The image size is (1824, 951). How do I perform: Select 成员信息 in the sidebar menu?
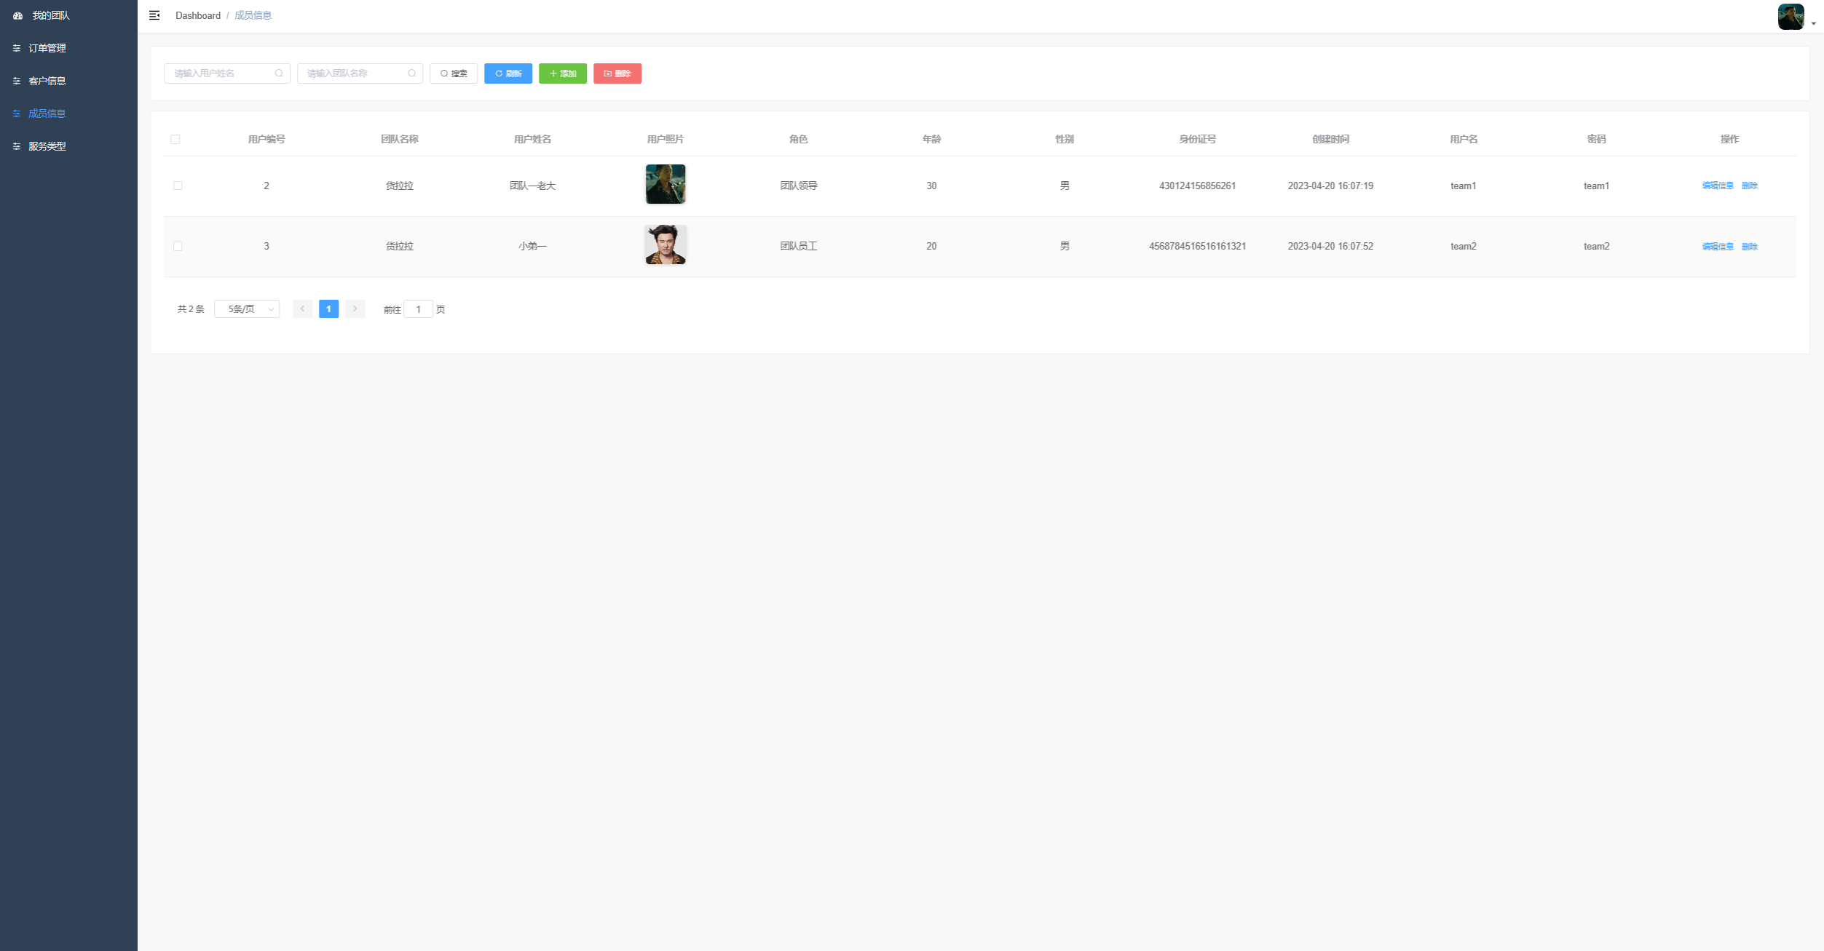point(47,114)
